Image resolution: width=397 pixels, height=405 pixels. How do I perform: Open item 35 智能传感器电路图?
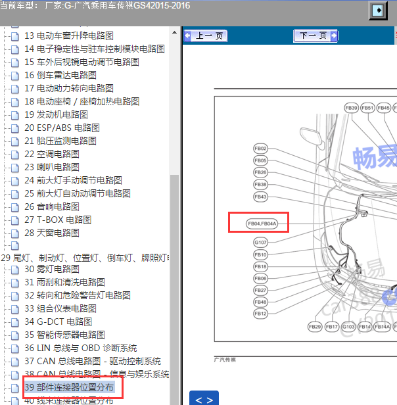pyautogui.click(x=64, y=335)
